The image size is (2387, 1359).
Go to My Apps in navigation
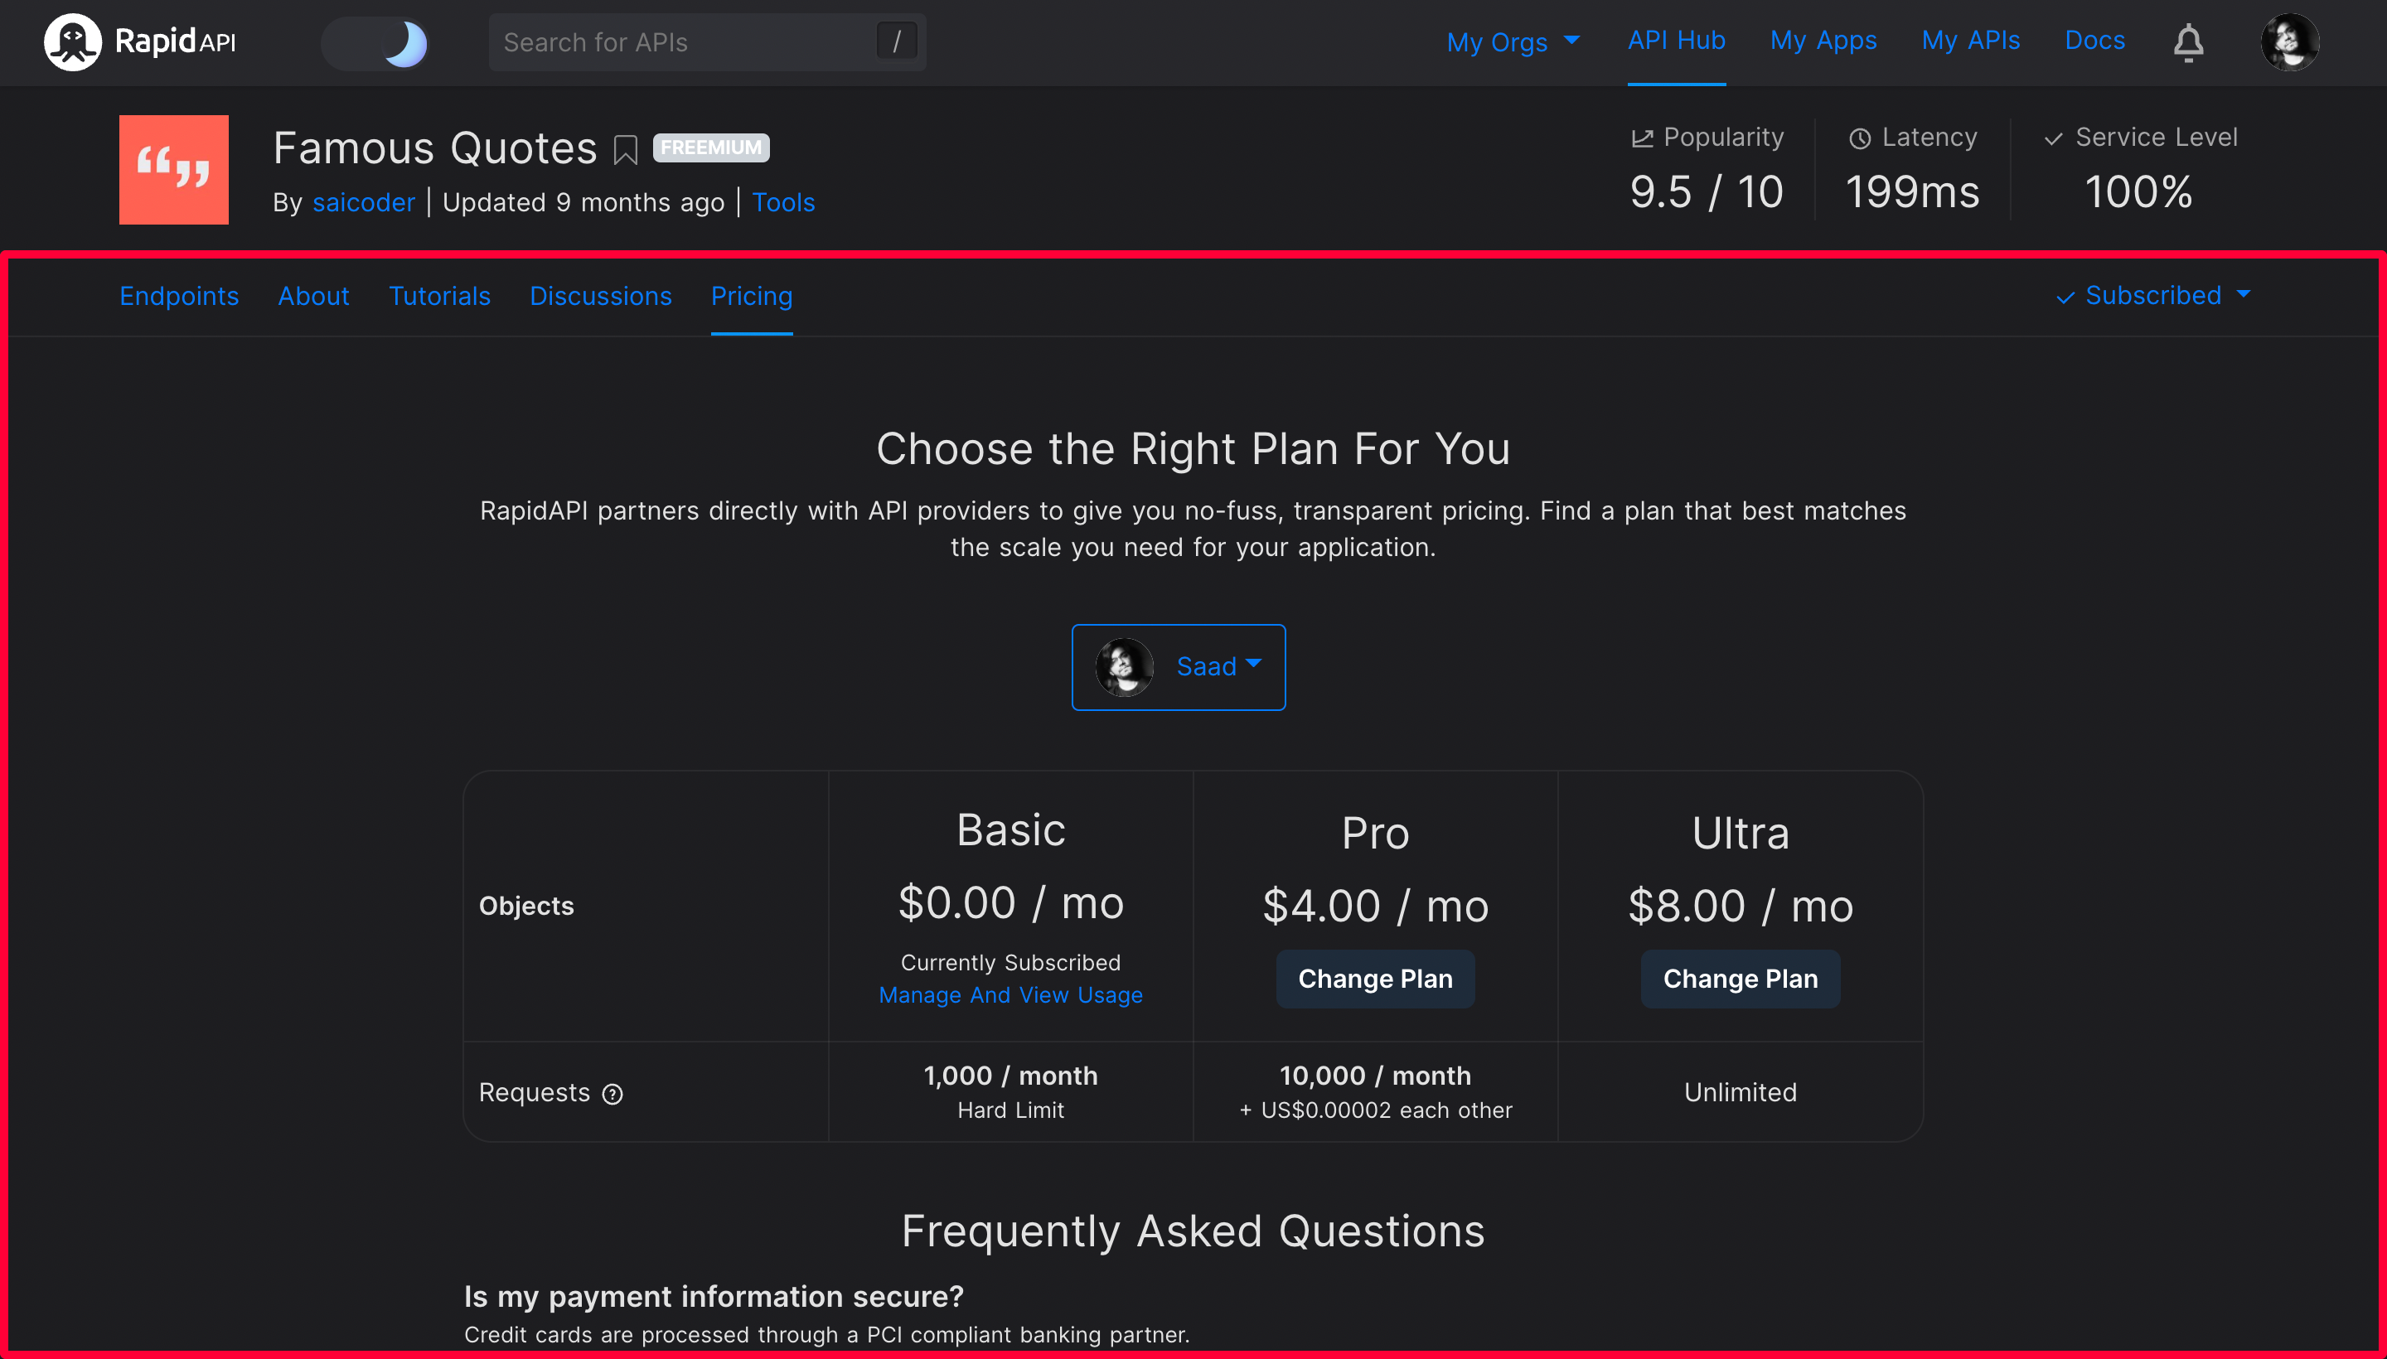tap(1823, 41)
